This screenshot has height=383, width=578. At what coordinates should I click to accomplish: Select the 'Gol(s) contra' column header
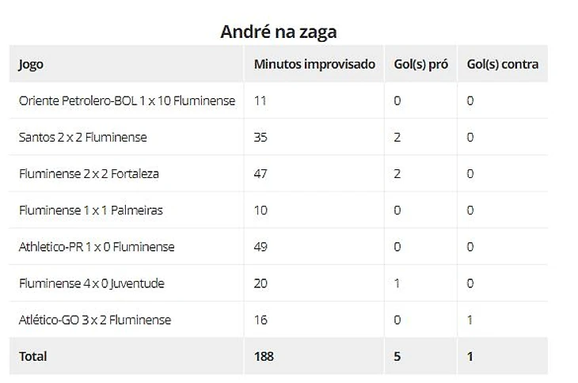(502, 64)
